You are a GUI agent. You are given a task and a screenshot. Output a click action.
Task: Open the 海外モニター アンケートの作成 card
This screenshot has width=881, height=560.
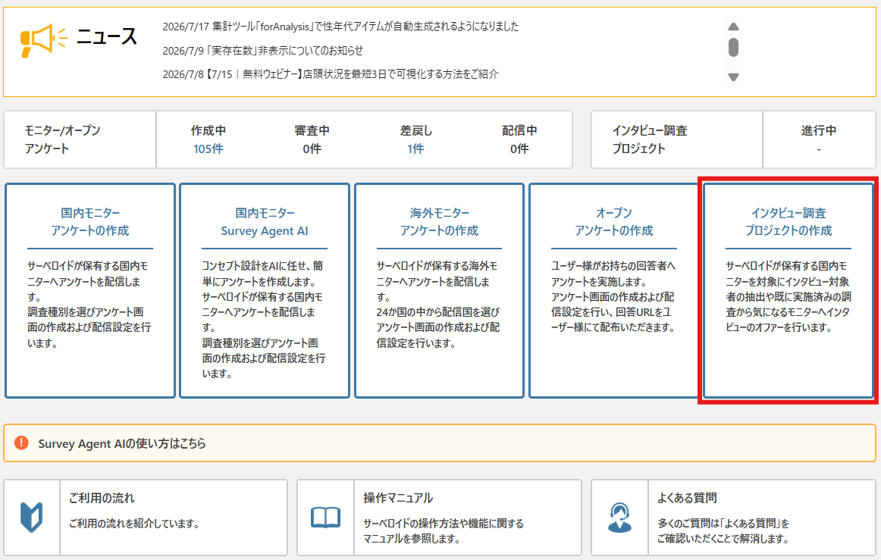pyautogui.click(x=440, y=290)
